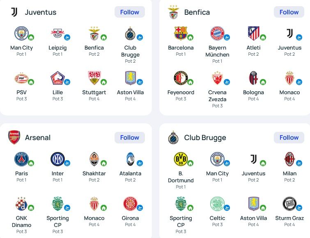Follow Arsenal

(130, 138)
